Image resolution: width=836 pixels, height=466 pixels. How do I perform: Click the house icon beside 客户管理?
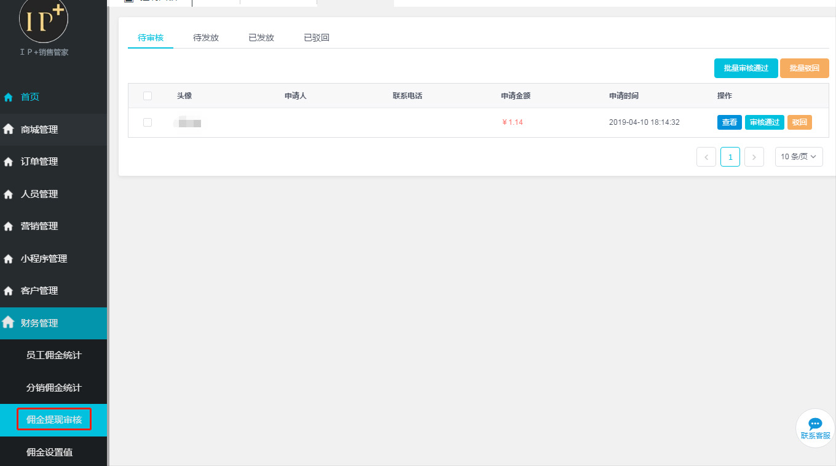coord(9,291)
